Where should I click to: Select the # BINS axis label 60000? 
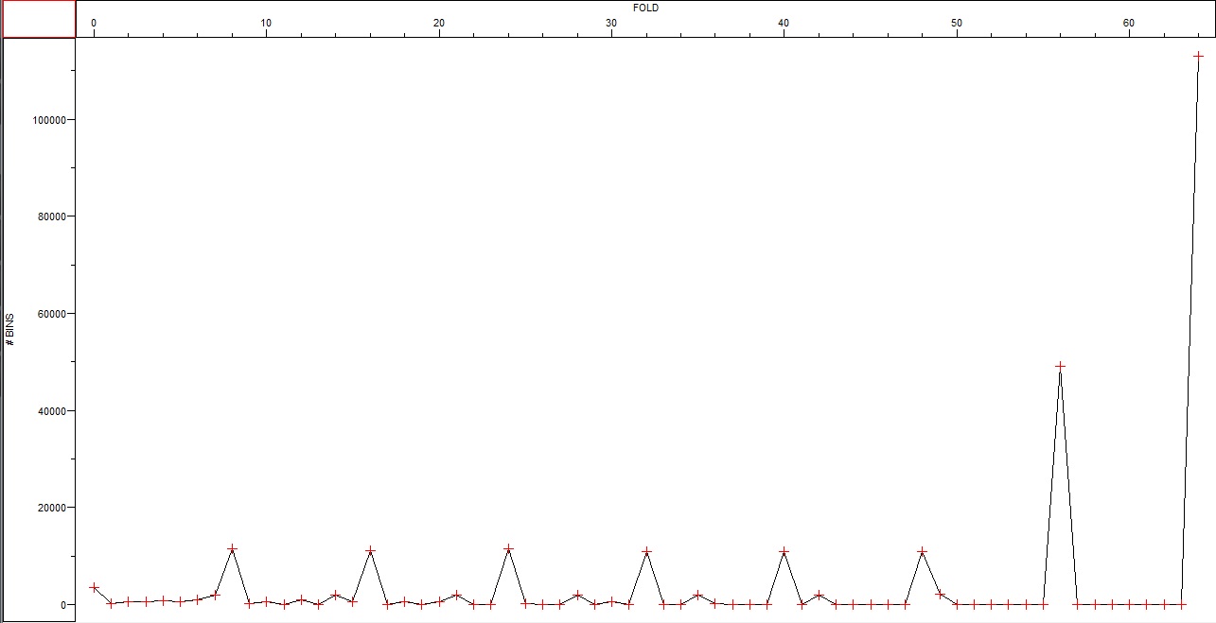50,314
